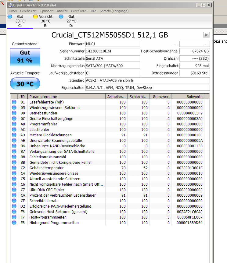Select the D: drive status orb
Image resolution: width=227 pixels, height=263 pixels.
[x=61, y=17]
